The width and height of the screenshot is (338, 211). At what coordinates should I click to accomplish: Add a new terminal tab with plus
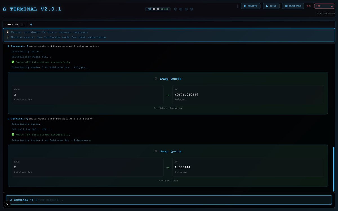[x=31, y=24]
